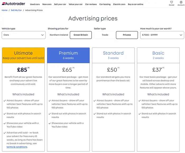Open Buy a car online menu
The image size is (185, 153).
point(136,4)
